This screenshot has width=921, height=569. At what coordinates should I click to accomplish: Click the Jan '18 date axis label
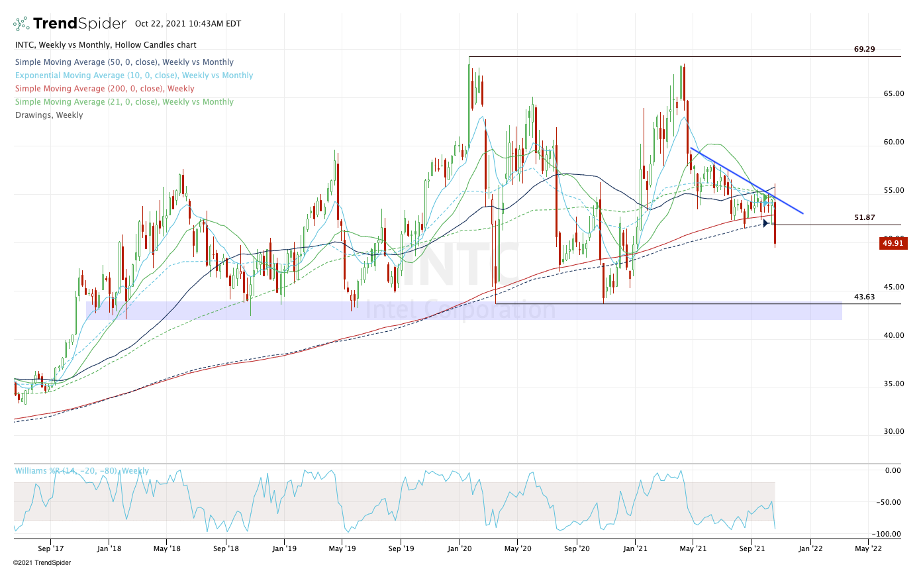point(108,548)
